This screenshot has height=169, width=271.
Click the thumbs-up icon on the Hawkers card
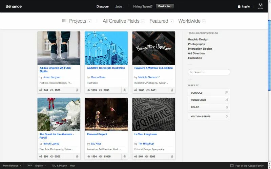(x=136, y=90)
